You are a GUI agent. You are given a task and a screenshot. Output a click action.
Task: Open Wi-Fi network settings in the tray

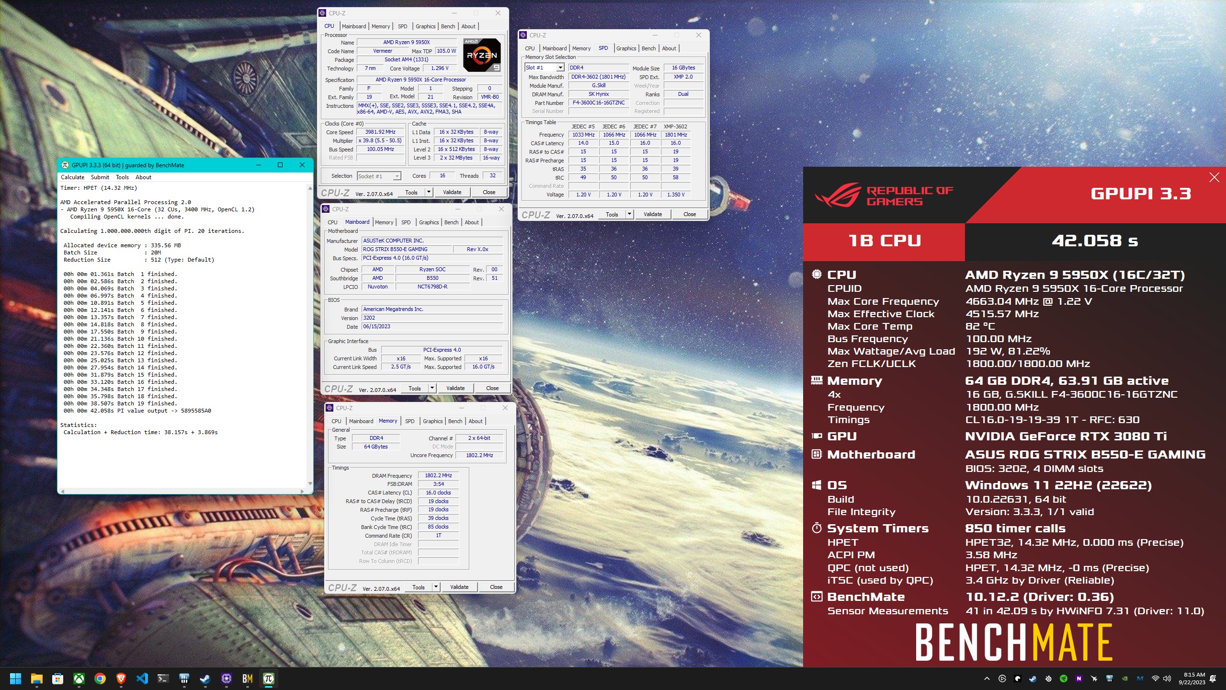click(x=1156, y=678)
